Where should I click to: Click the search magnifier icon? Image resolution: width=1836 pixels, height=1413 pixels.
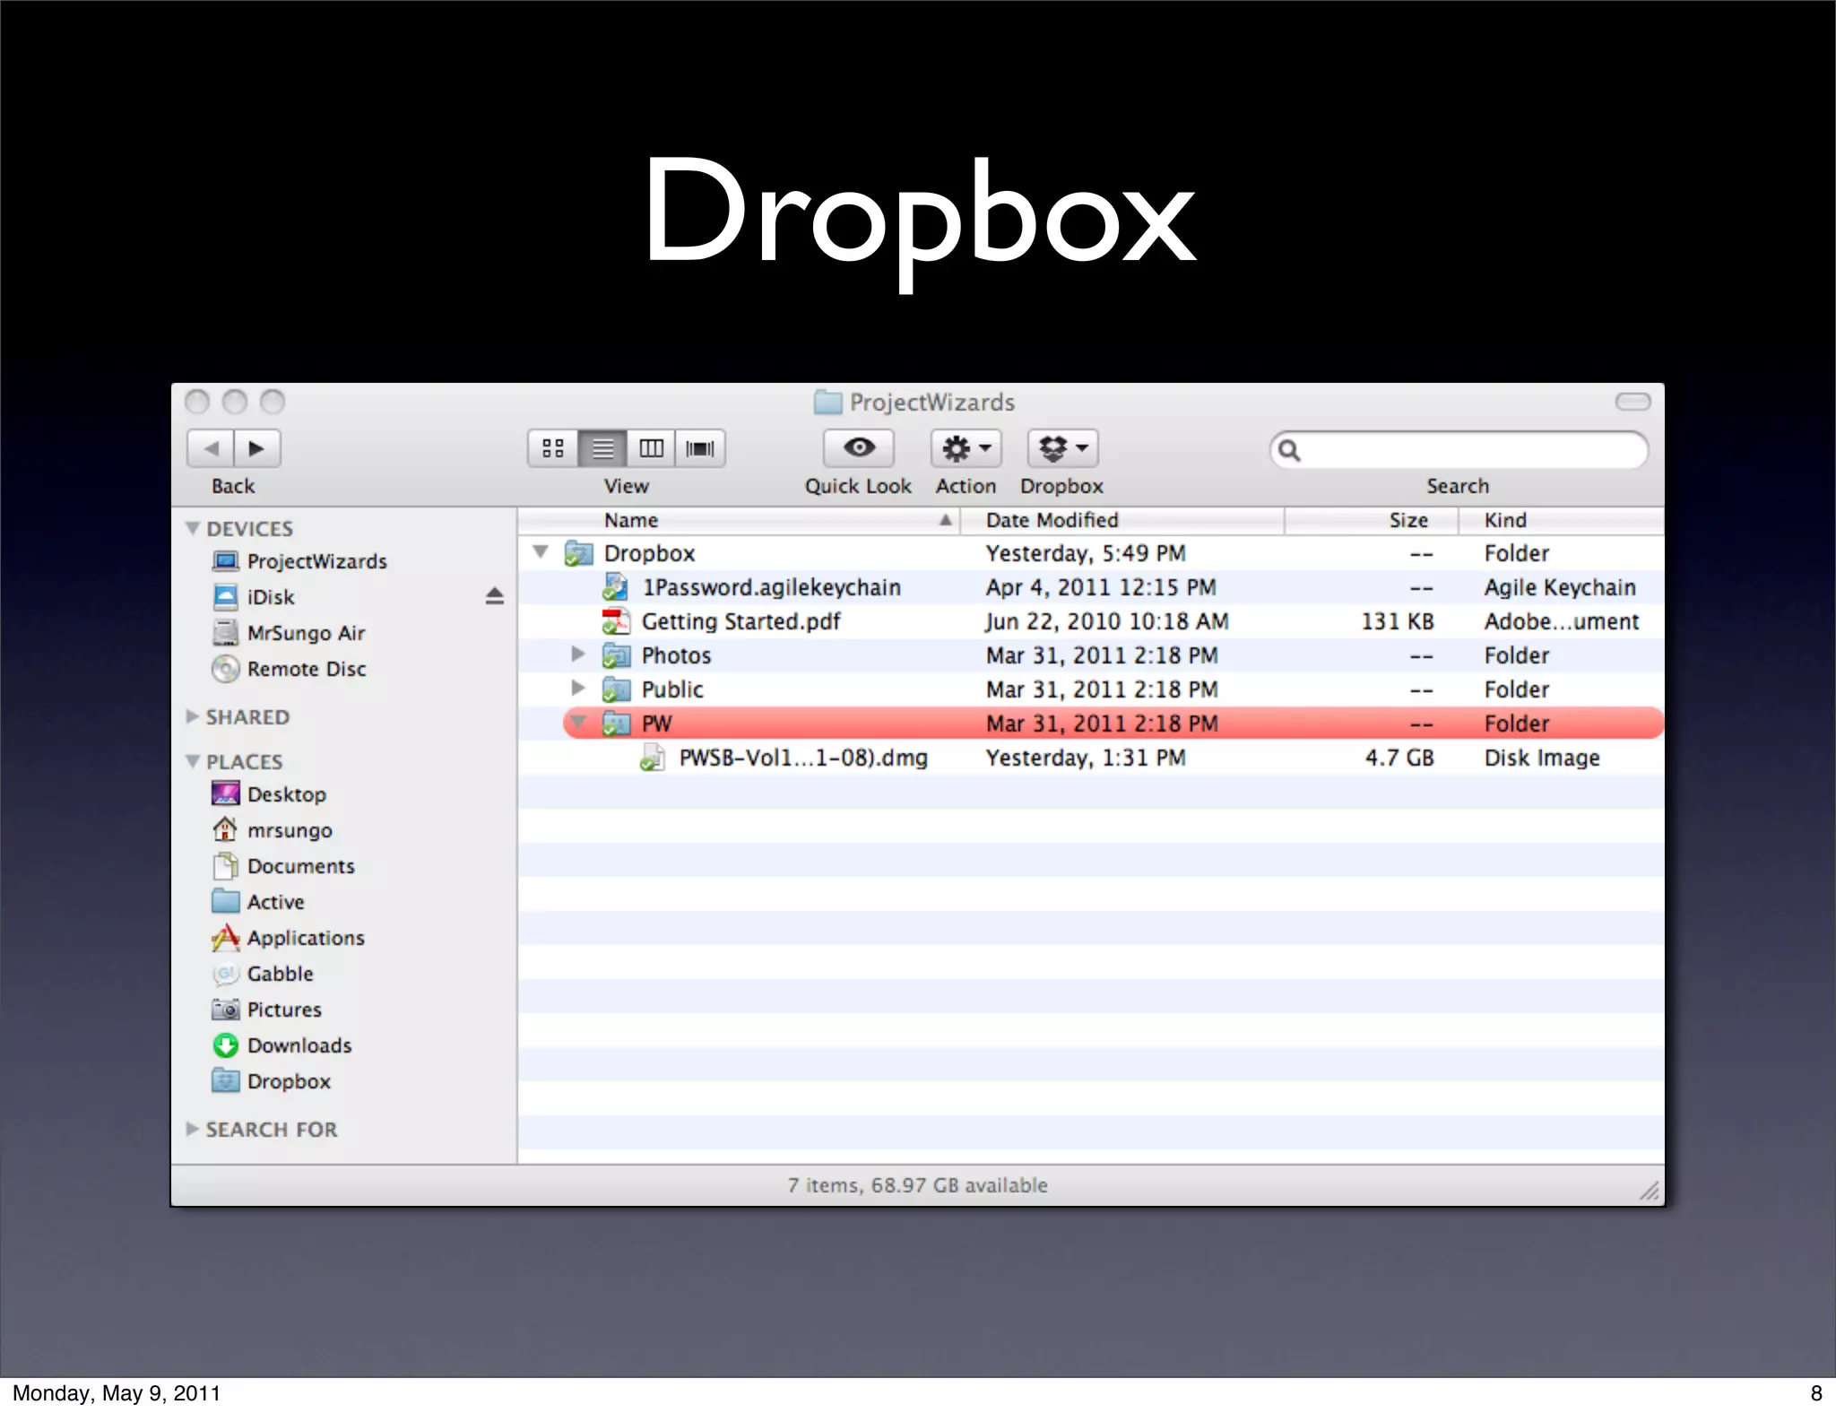1289,449
